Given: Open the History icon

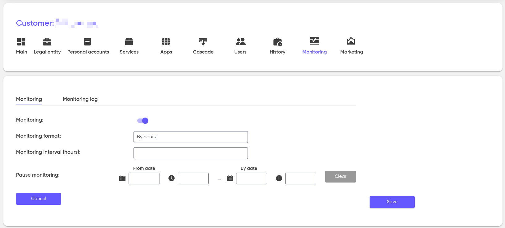Looking at the screenshot, I should tap(278, 42).
